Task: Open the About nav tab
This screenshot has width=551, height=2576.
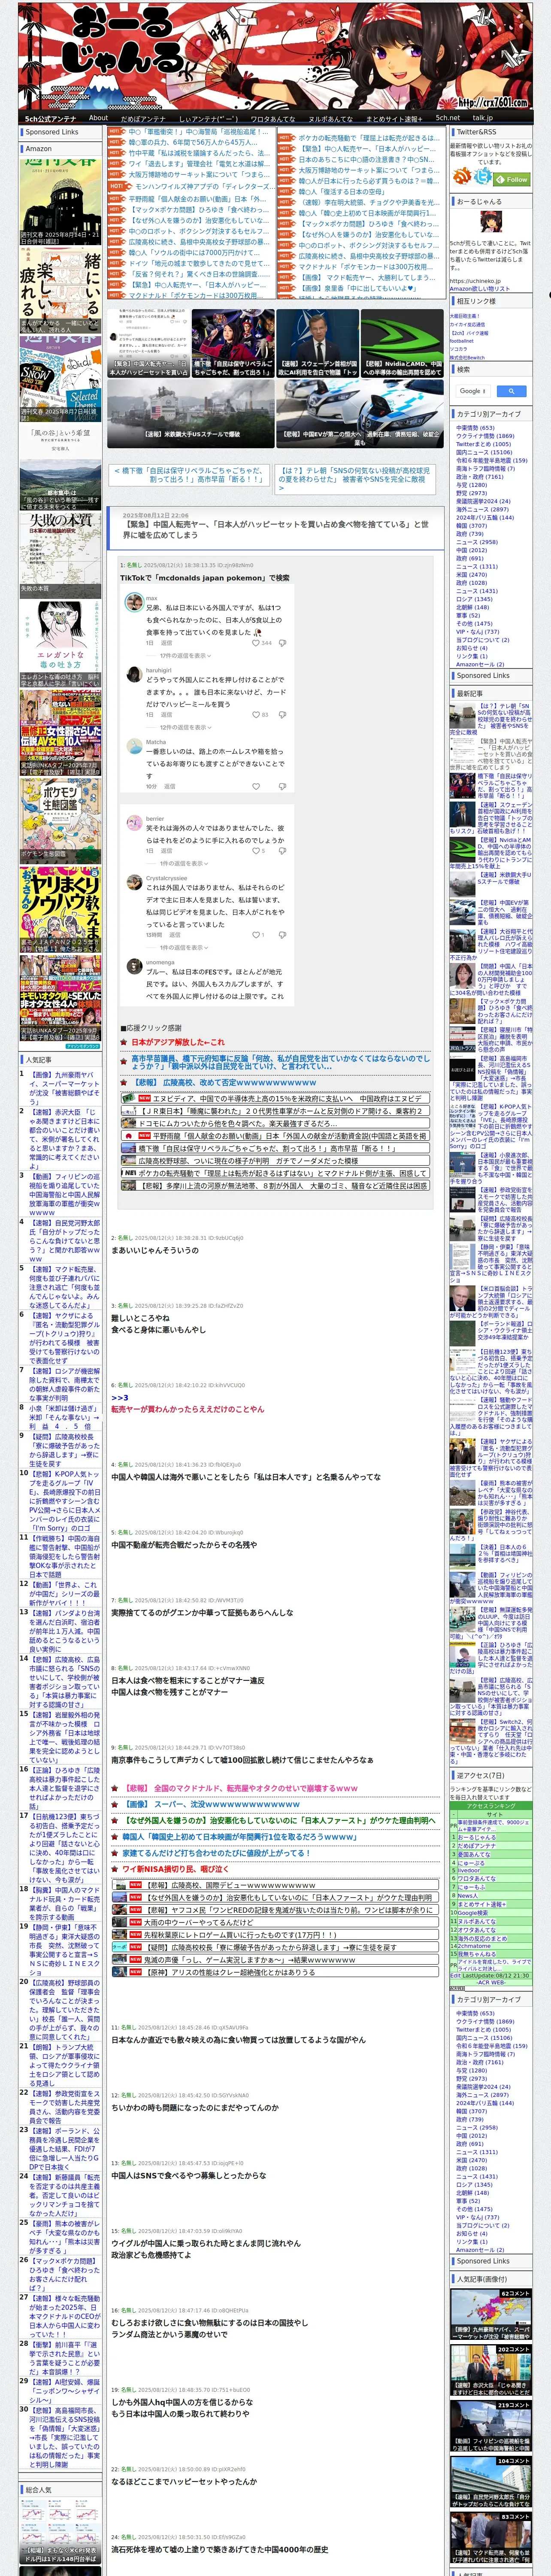Action: coord(98,118)
